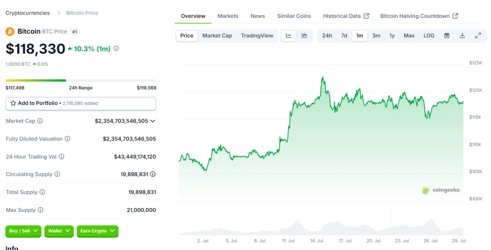Toggle LOG scale on chart
Screen dimensions: 491x250
(x=429, y=35)
